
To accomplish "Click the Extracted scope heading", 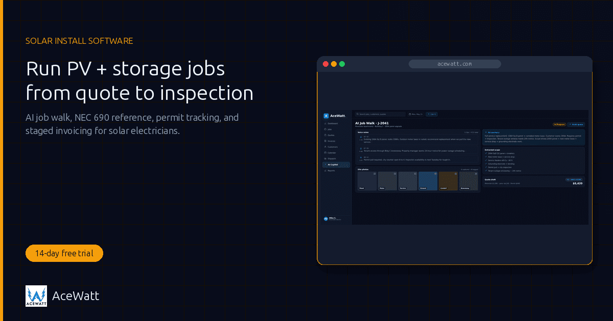I will [492, 150].
